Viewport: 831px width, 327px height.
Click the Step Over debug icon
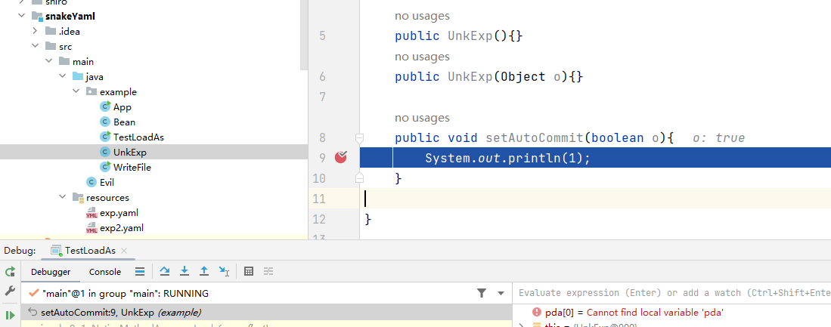pos(165,272)
